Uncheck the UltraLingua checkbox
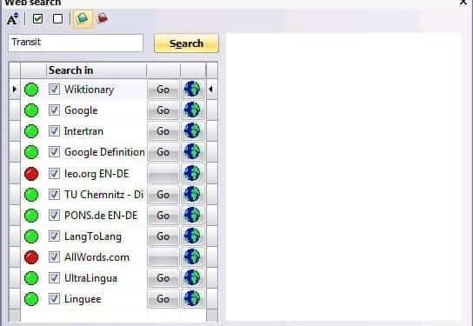This screenshot has height=326, width=473. [54, 277]
